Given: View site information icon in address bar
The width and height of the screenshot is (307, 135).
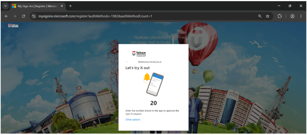Looking at the screenshot, I should coord(34,16).
